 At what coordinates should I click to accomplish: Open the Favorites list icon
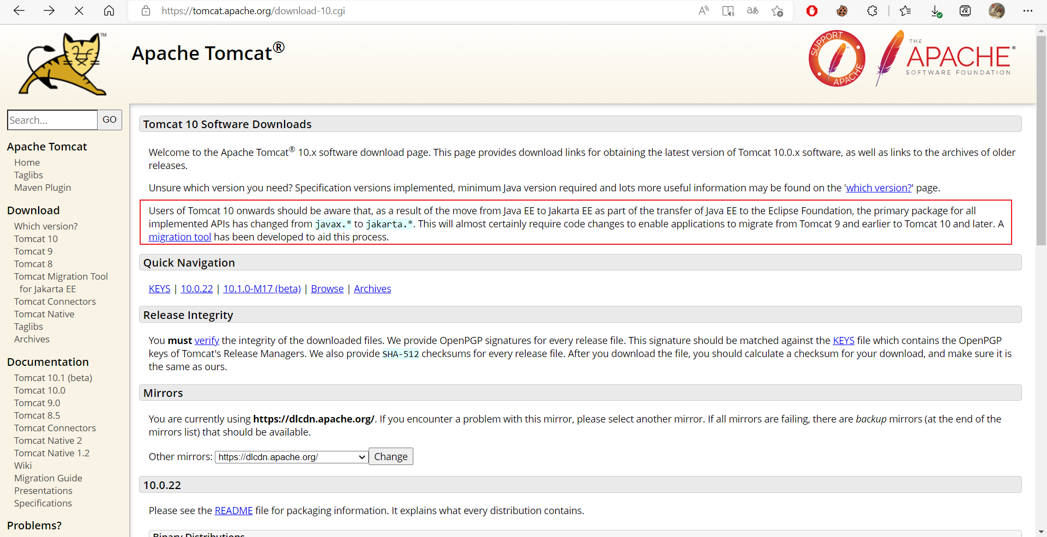click(905, 11)
